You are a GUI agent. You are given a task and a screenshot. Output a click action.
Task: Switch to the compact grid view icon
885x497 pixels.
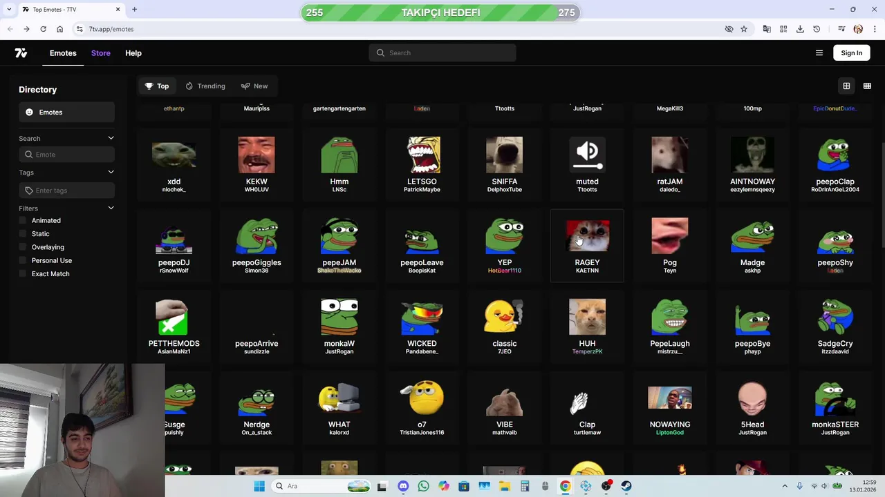[867, 86]
